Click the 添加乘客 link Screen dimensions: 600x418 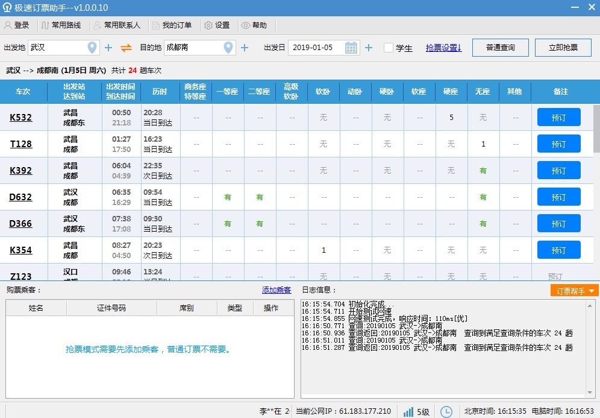point(277,290)
